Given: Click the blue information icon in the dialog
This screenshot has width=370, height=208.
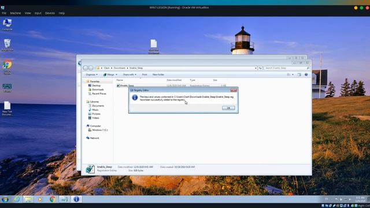Looking at the screenshot, I should click(x=135, y=98).
